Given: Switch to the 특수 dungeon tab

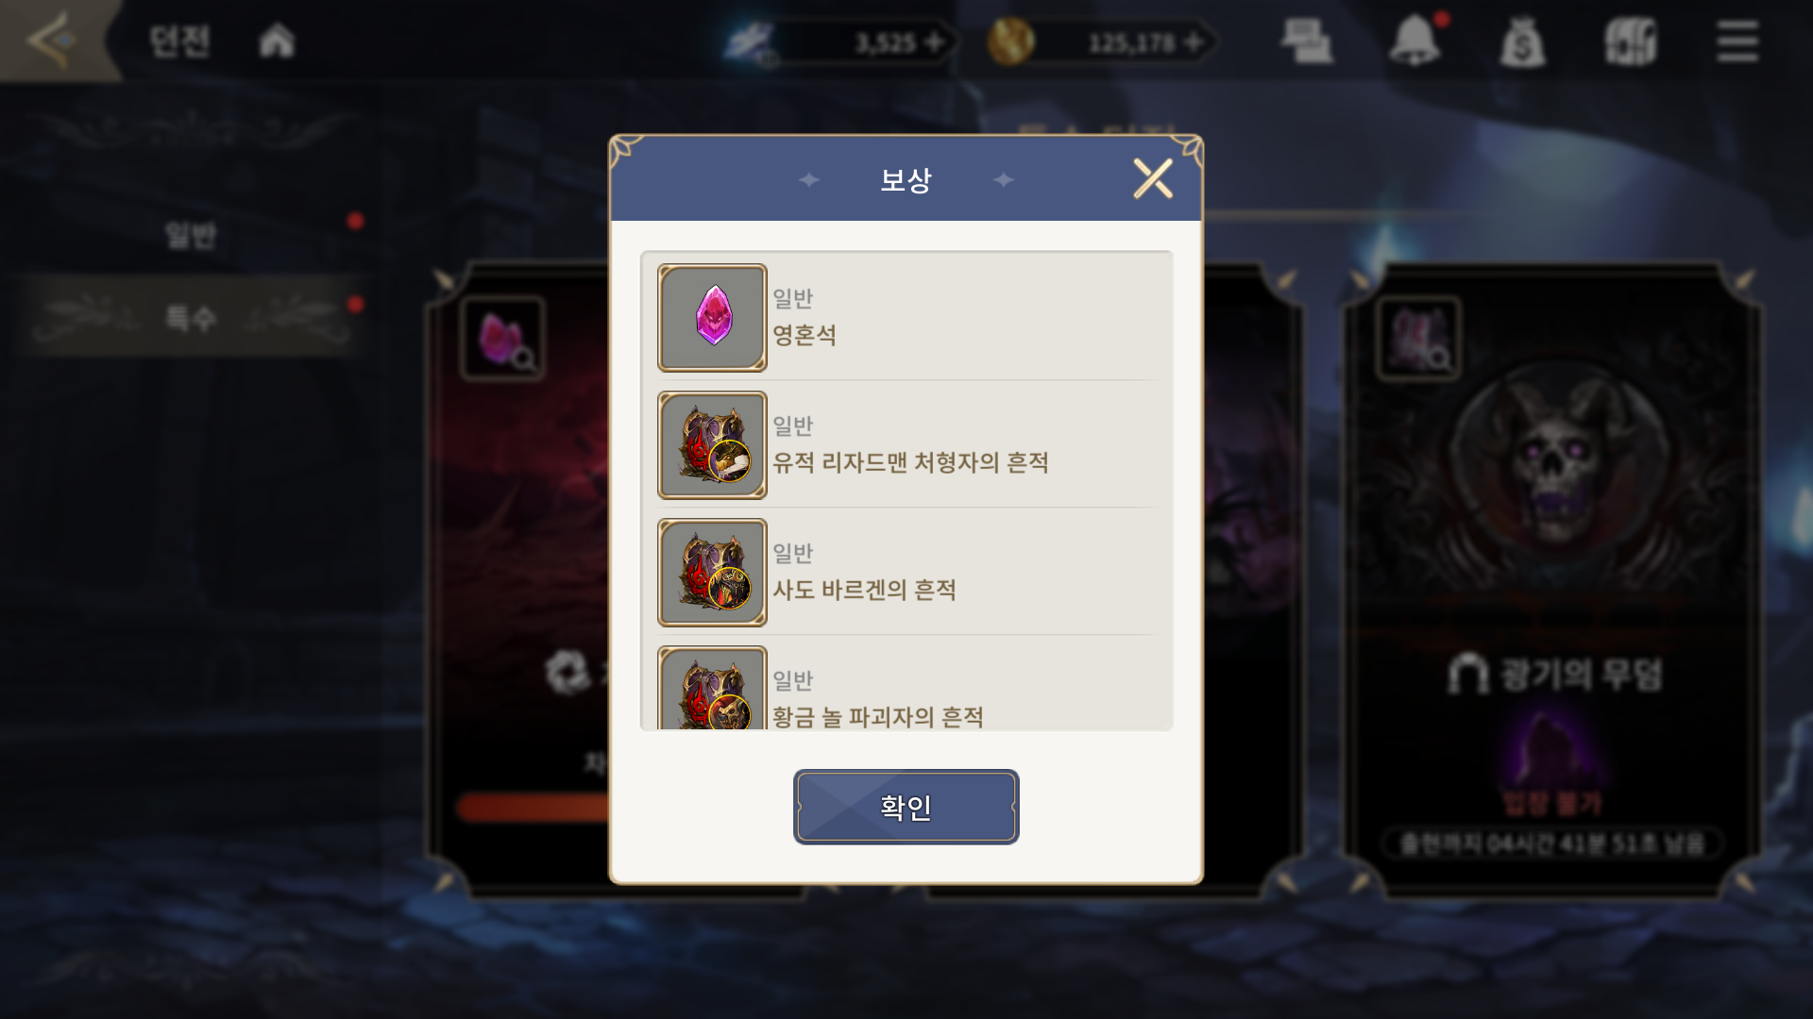Looking at the screenshot, I should (x=191, y=317).
